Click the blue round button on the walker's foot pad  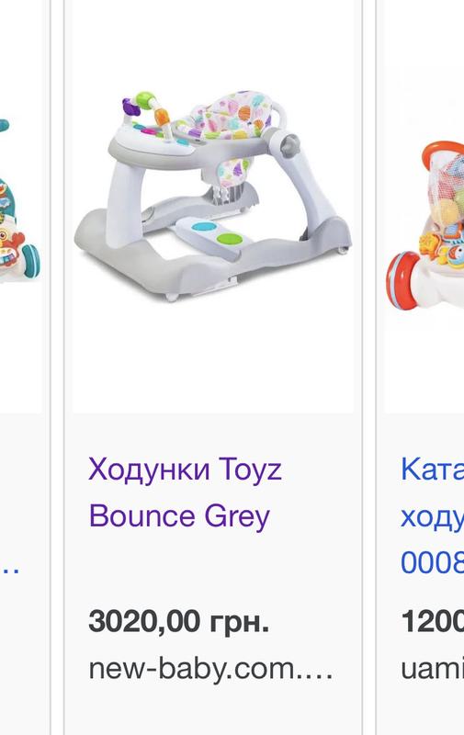(204, 227)
